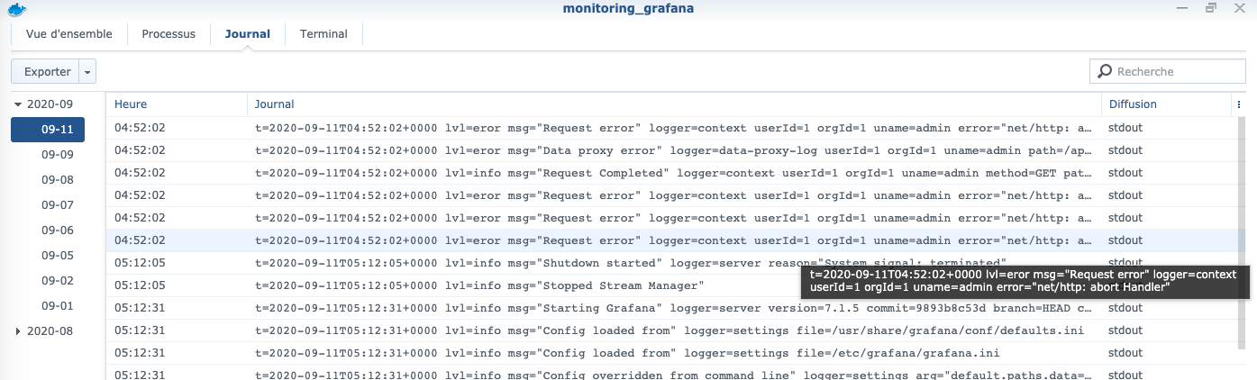Open the Journal tab
Screen dimensions: 1257x380
click(248, 34)
